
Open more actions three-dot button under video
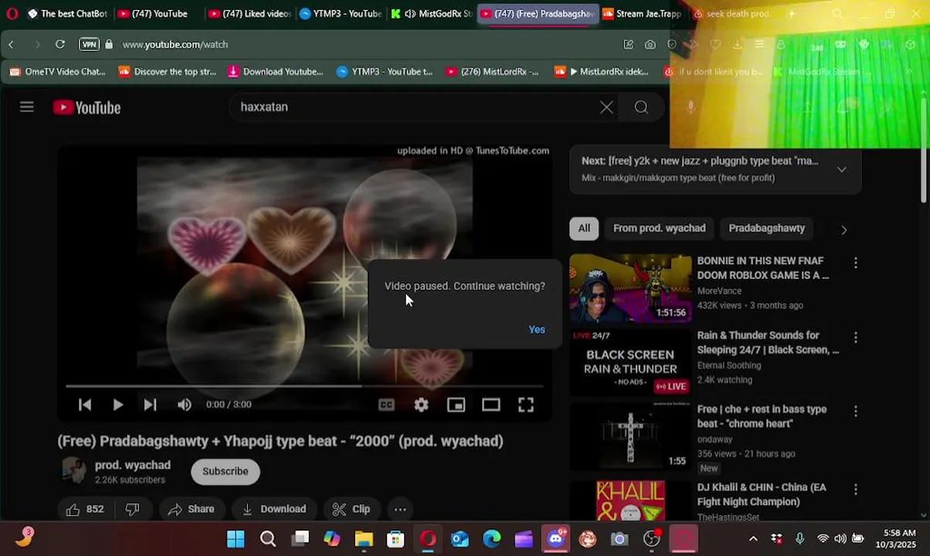400,509
